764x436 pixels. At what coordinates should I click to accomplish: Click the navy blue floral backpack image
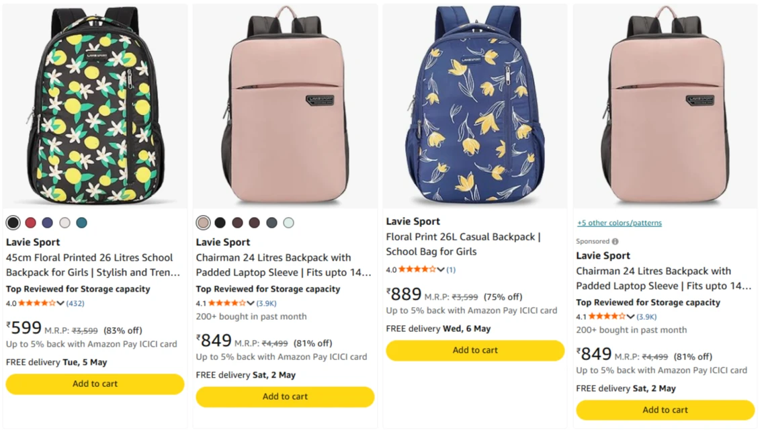pyautogui.click(x=475, y=105)
